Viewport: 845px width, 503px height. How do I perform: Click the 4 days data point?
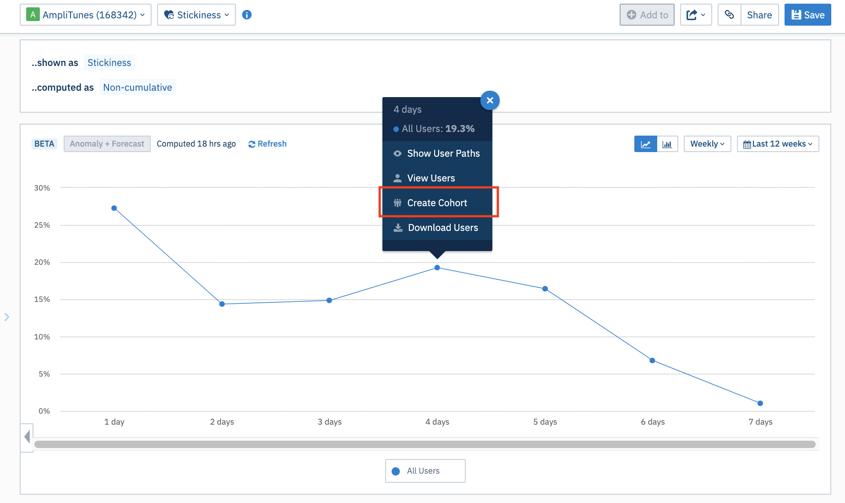(x=437, y=268)
